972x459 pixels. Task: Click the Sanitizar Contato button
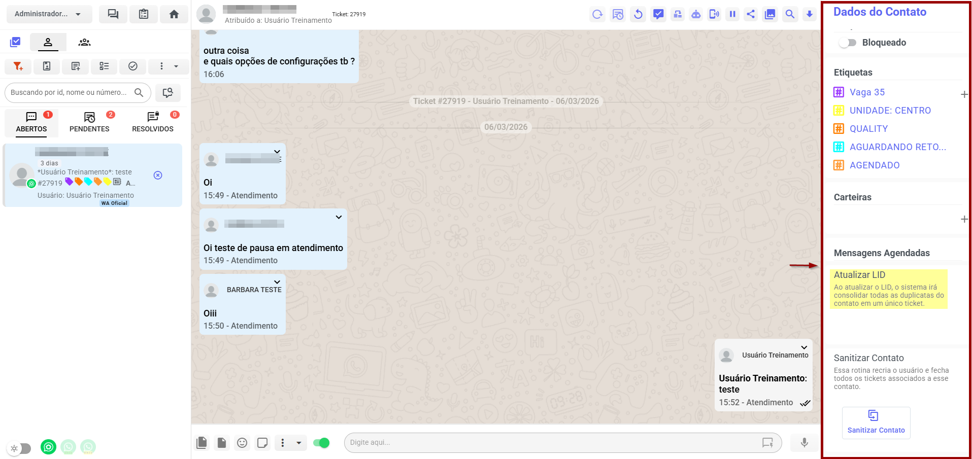click(876, 422)
